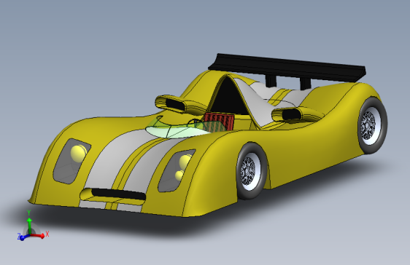The width and height of the screenshot is (410, 265).
Task: Click the blue Z axis of the triad
Action: coord(24,237)
